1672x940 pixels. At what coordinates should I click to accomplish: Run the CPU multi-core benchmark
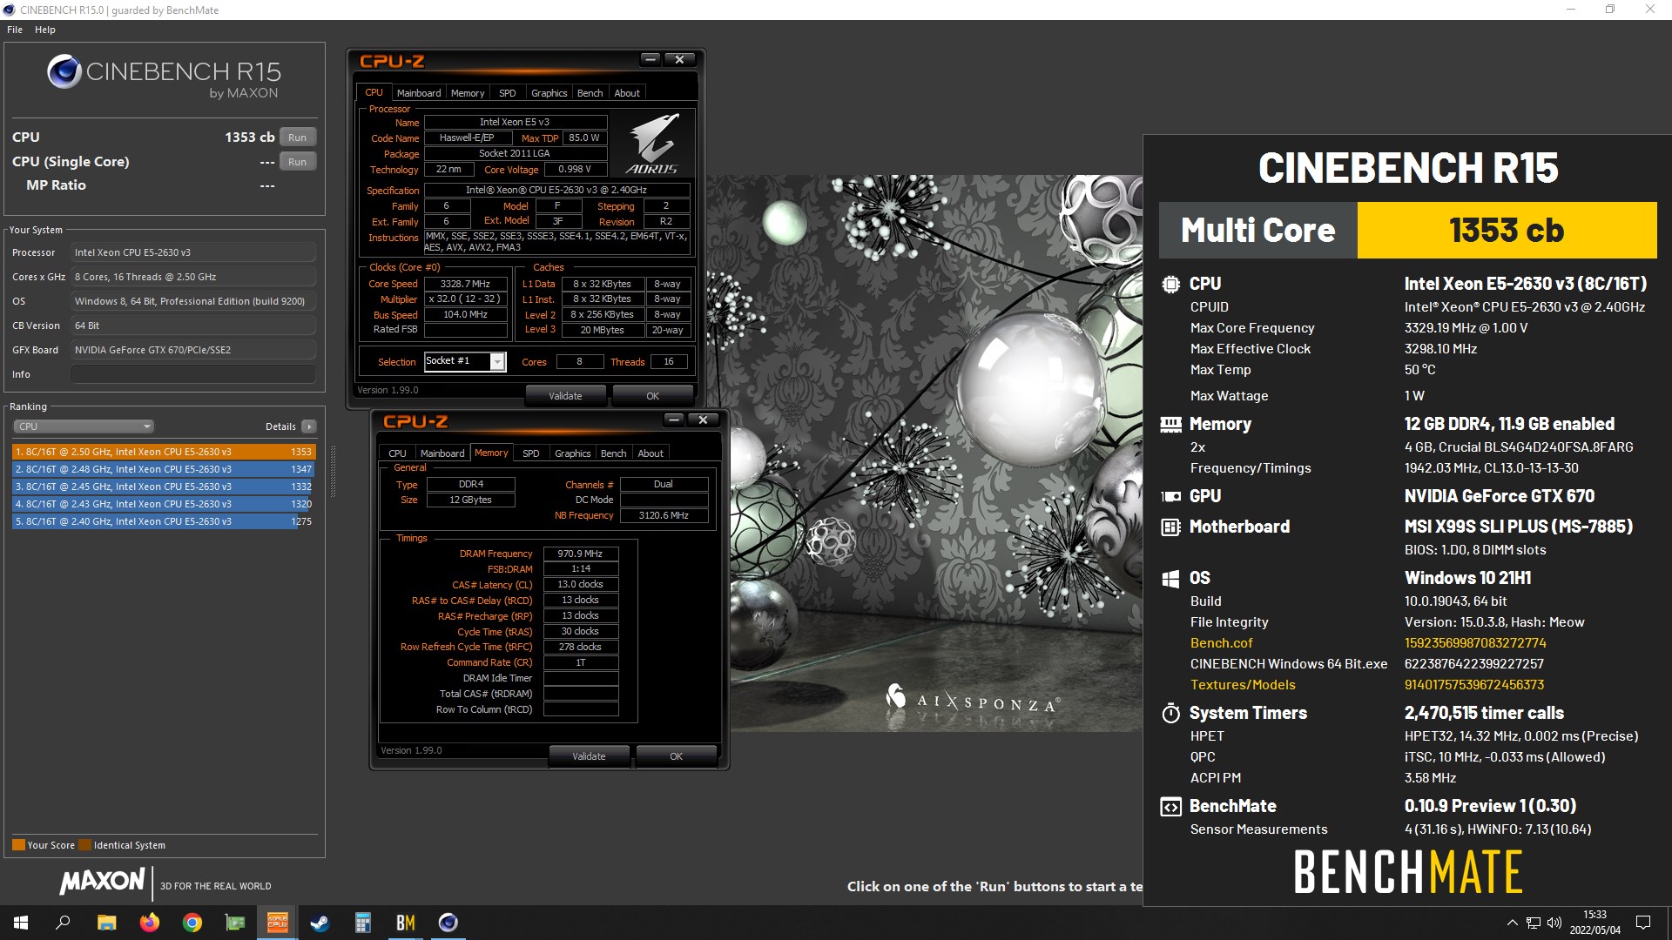click(297, 138)
